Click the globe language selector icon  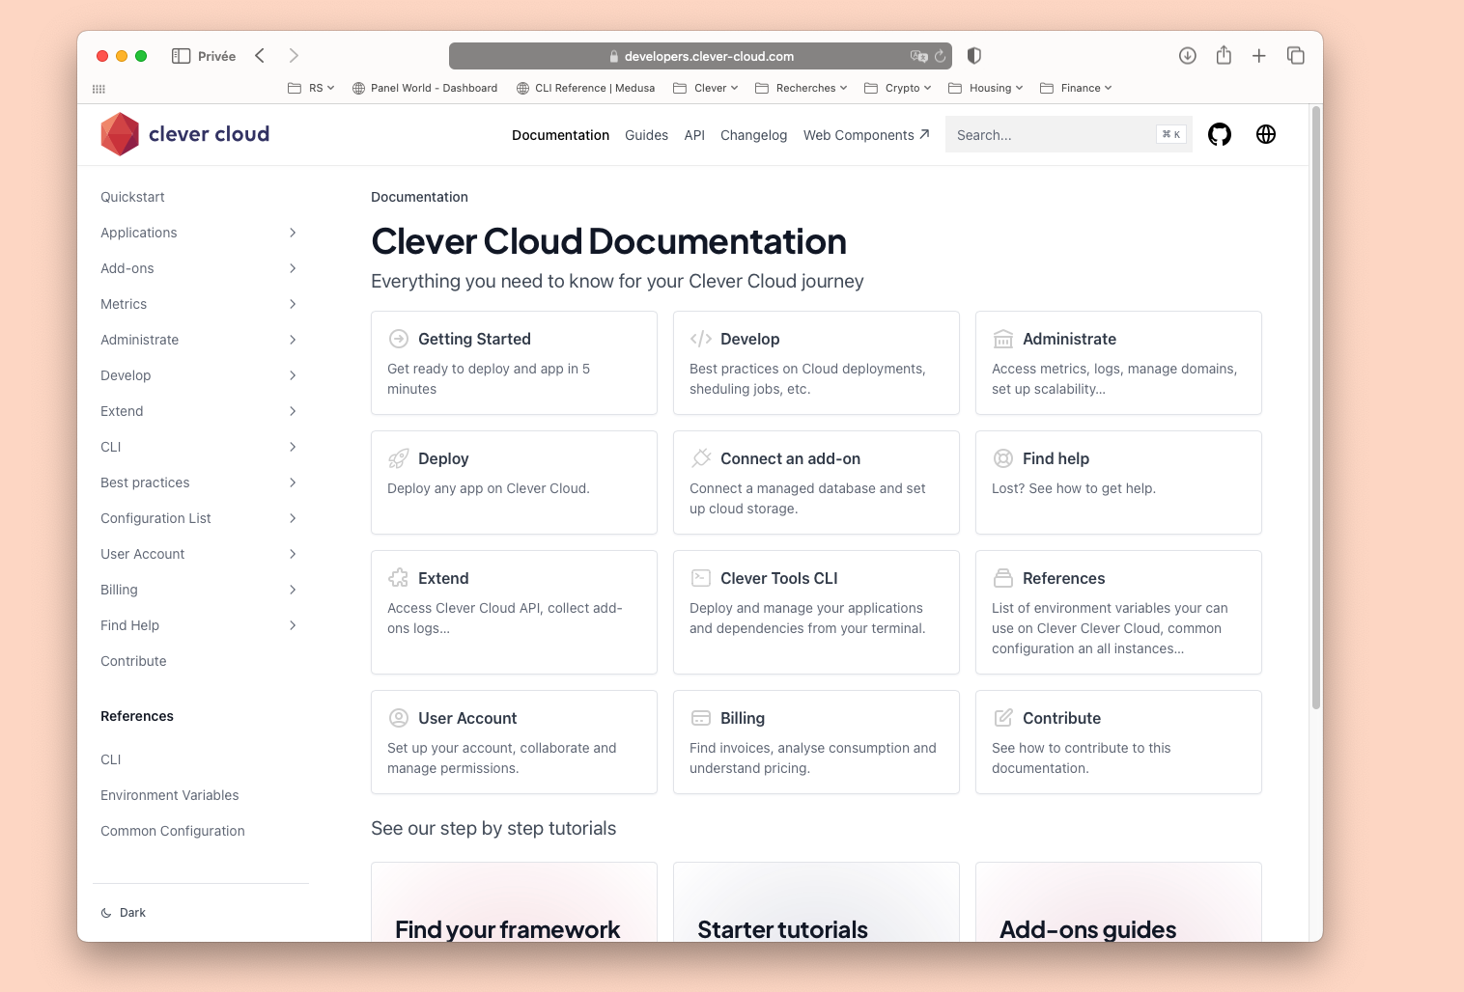1266,135
